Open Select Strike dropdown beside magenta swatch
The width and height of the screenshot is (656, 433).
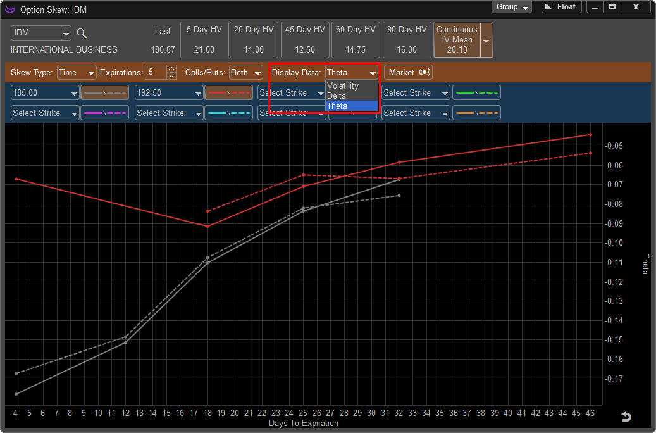[x=45, y=113]
